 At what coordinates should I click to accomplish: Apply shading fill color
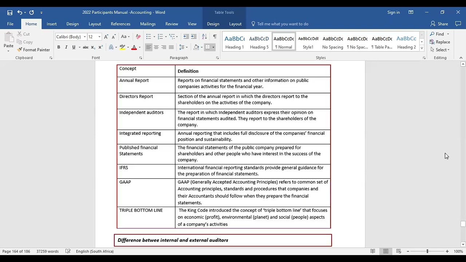click(196, 47)
